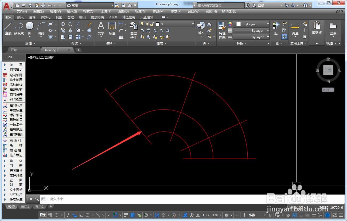The image size is (347, 221).
Task: Click the 组 (Group) icon
Action: (276, 28)
